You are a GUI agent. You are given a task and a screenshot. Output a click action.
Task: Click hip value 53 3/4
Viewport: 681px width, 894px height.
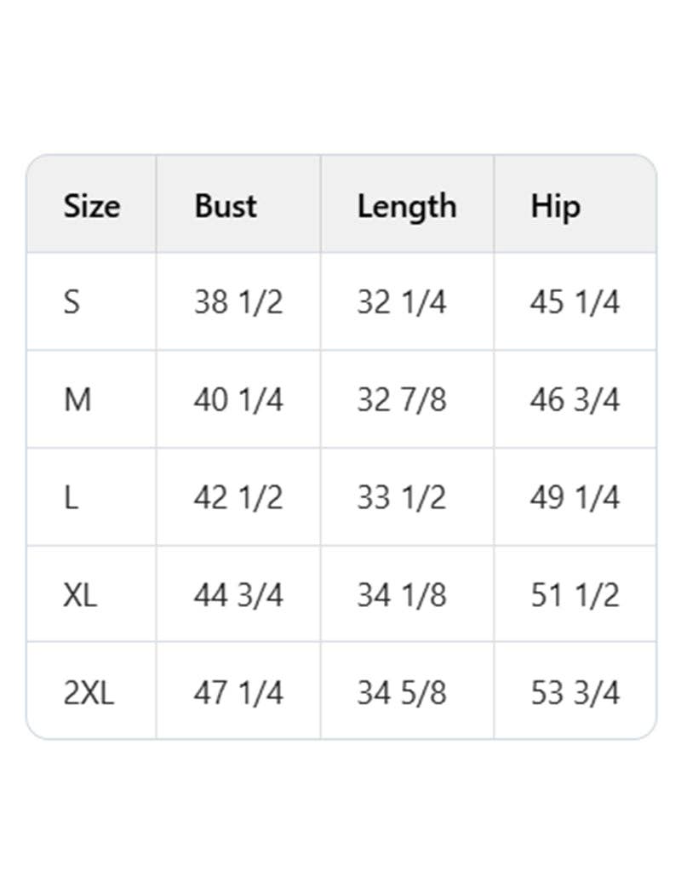(575, 693)
